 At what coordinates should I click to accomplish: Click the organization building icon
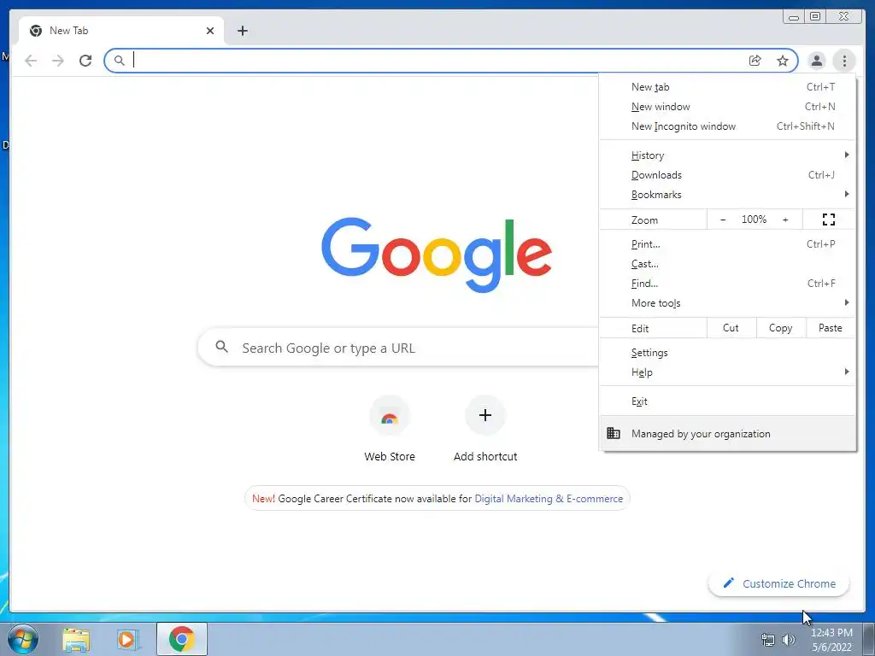pyautogui.click(x=614, y=433)
